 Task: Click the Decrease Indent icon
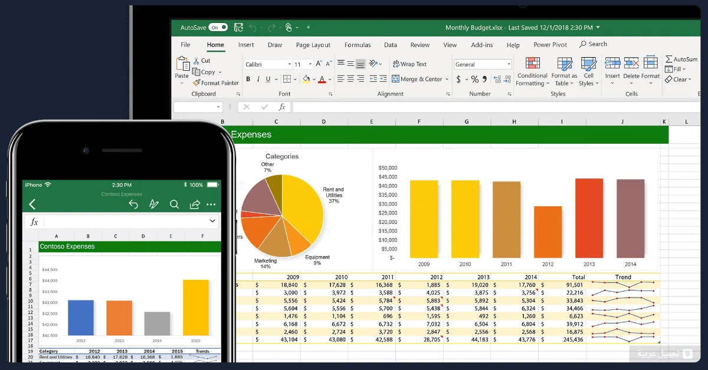tap(373, 78)
